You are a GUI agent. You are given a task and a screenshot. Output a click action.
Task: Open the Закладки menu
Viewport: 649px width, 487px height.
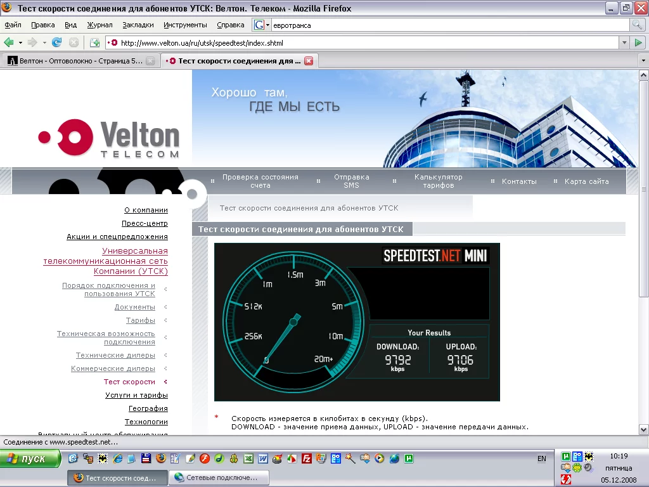[138, 25]
